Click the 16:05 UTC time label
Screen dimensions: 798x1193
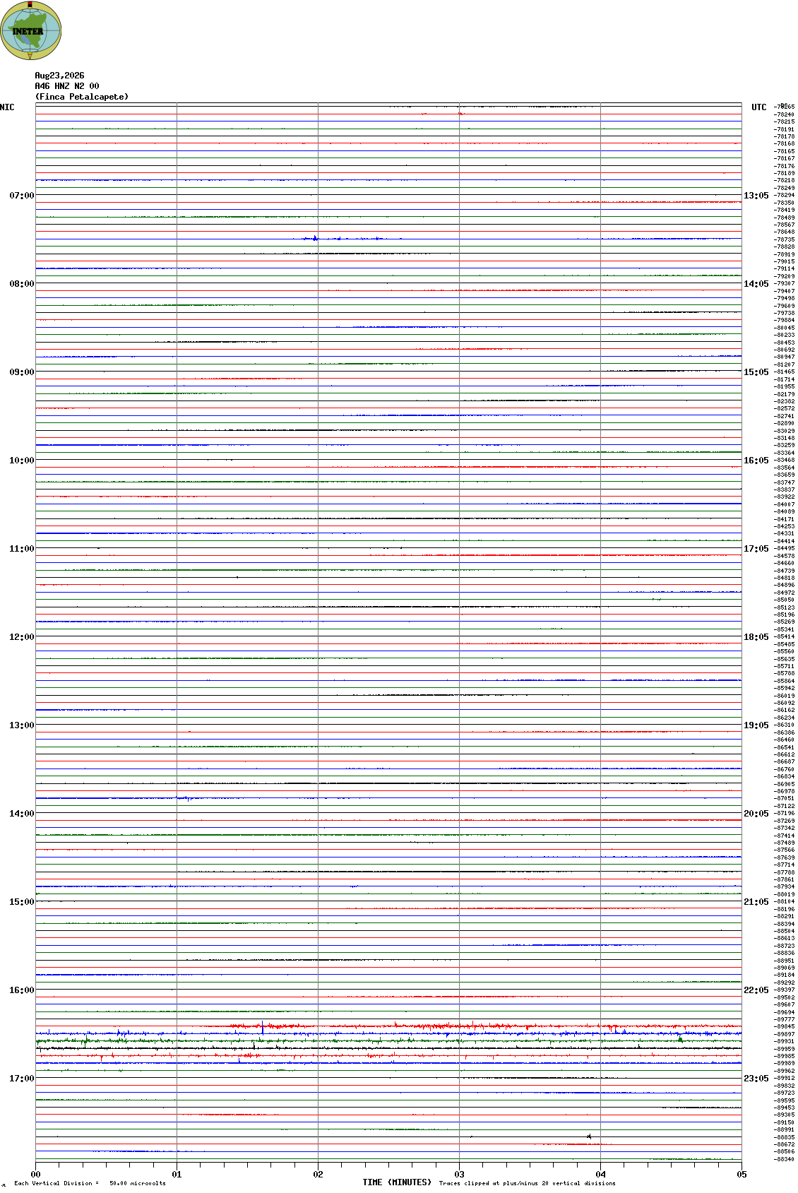pyautogui.click(x=756, y=461)
